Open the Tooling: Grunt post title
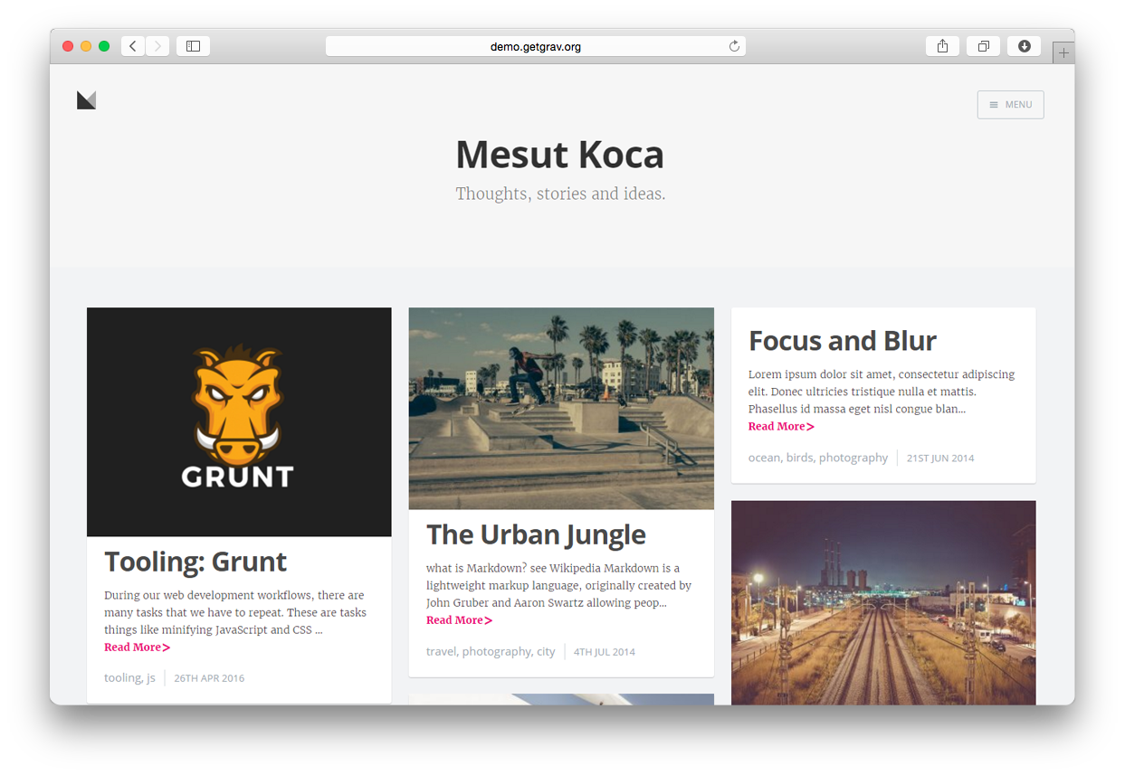 coord(195,562)
